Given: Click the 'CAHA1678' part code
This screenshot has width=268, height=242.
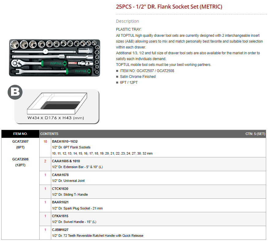Looking at the screenshot, I should tap(60, 175).
